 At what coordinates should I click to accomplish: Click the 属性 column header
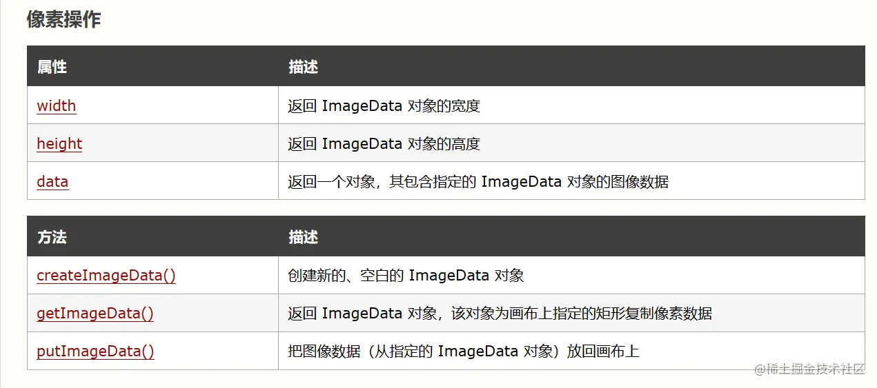click(x=52, y=67)
